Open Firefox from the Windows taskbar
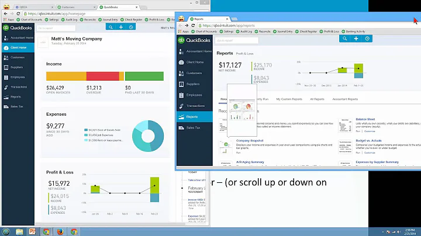The image size is (421, 236). point(60,231)
